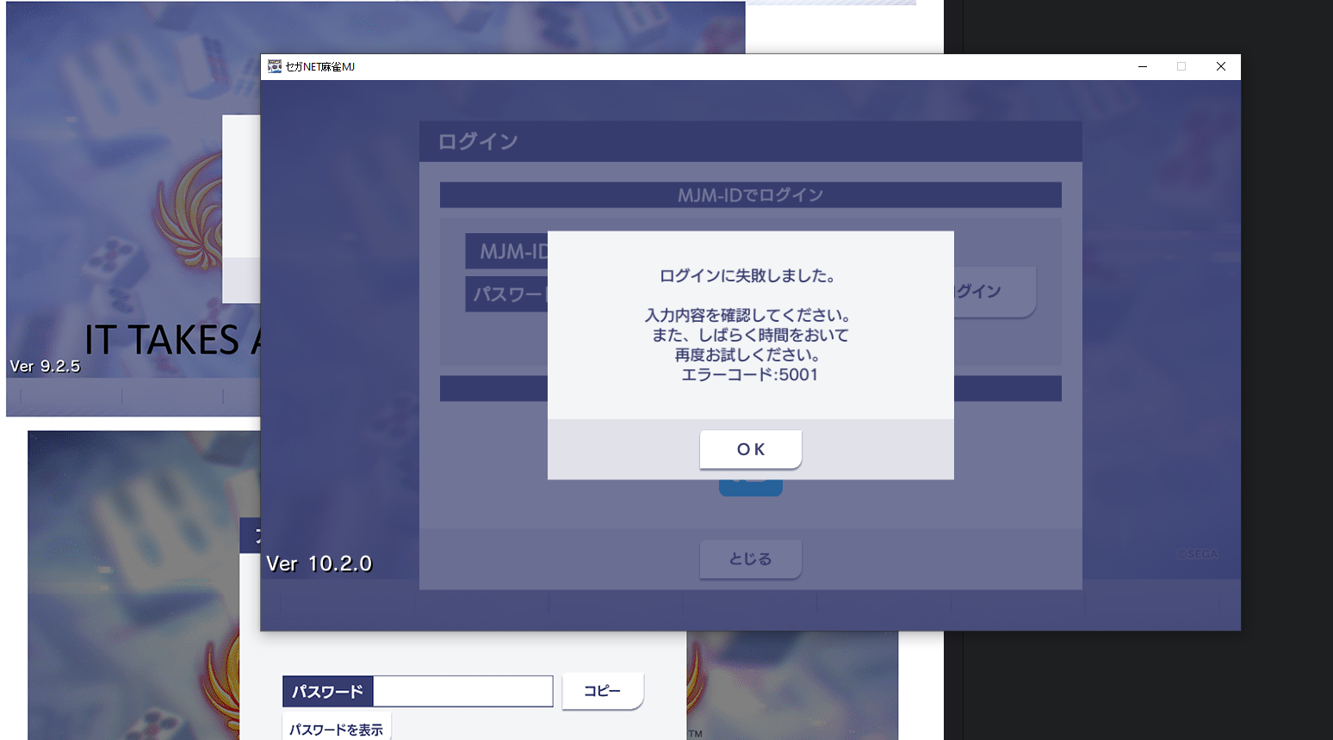Close the セガNET麻雀MJ window
Image resolution: width=1333 pixels, height=740 pixels.
1221,66
